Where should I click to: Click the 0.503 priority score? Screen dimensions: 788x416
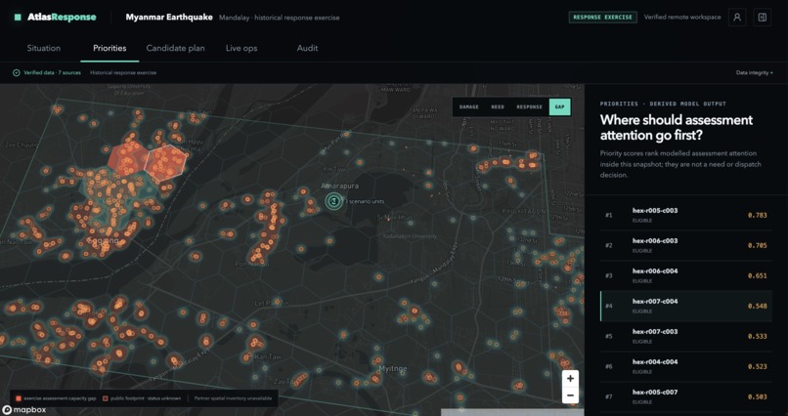tap(758, 396)
